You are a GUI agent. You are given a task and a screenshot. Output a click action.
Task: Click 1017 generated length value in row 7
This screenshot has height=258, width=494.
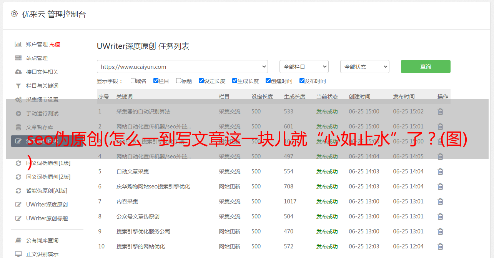(x=290, y=201)
